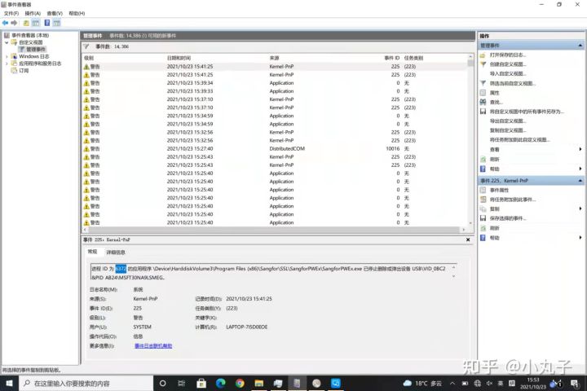Open the 文件(F) menu
587x391 pixels.
point(11,13)
